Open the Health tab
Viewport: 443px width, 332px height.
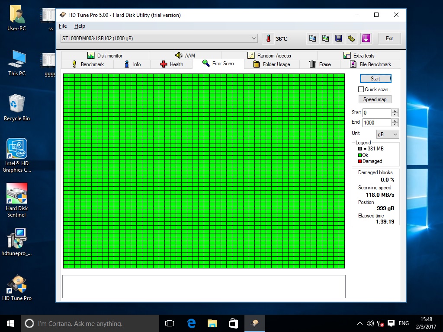tap(171, 64)
